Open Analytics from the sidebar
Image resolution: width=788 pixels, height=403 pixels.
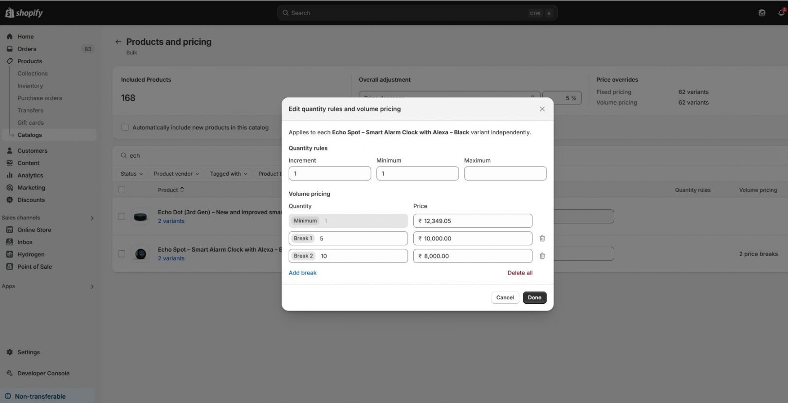(x=30, y=175)
